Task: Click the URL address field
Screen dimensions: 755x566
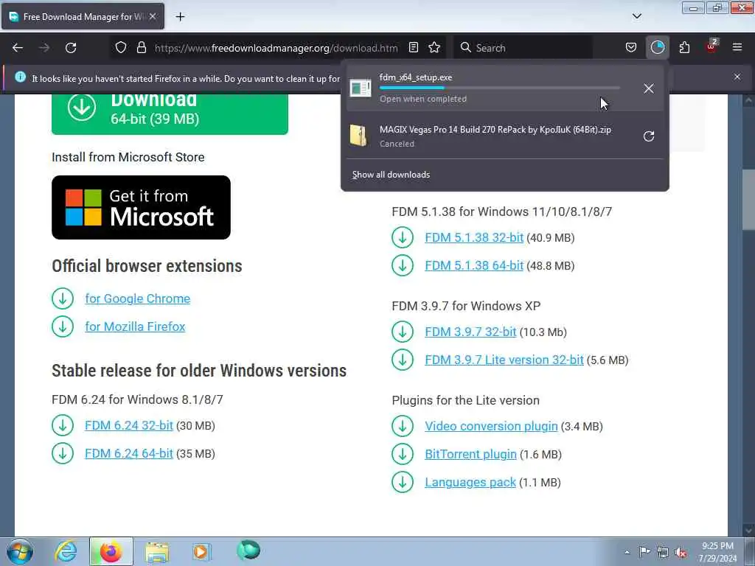Action: tap(276, 48)
